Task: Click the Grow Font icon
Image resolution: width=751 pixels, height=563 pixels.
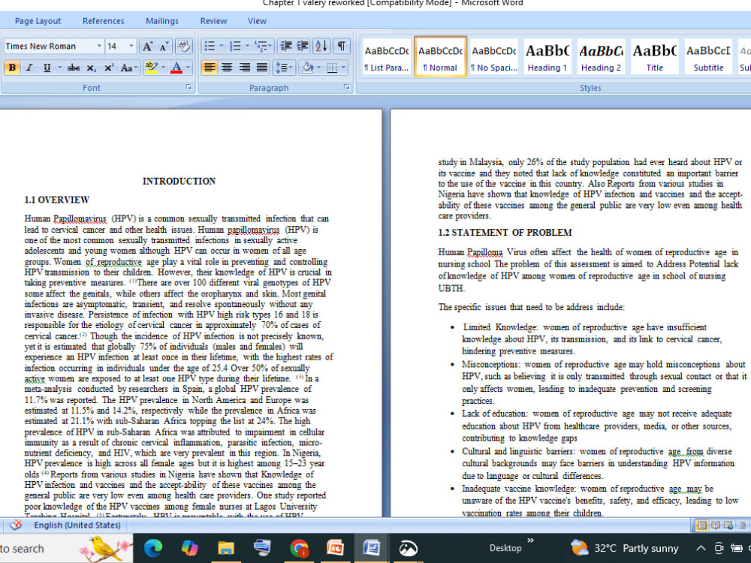Action: tap(147, 46)
